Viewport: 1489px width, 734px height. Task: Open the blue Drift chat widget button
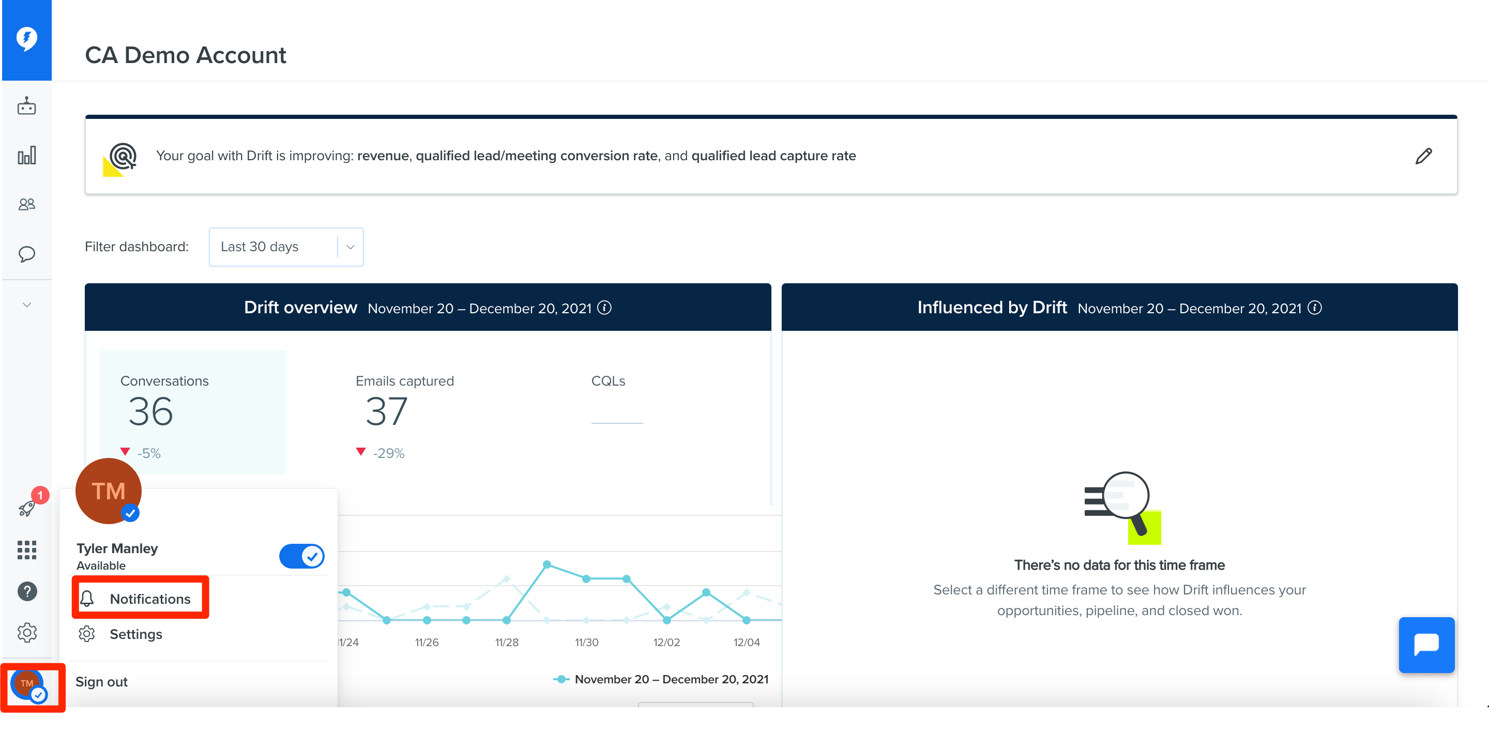point(1426,645)
